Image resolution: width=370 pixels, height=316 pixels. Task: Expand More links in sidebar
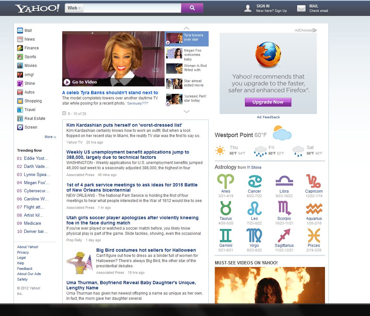(50, 137)
